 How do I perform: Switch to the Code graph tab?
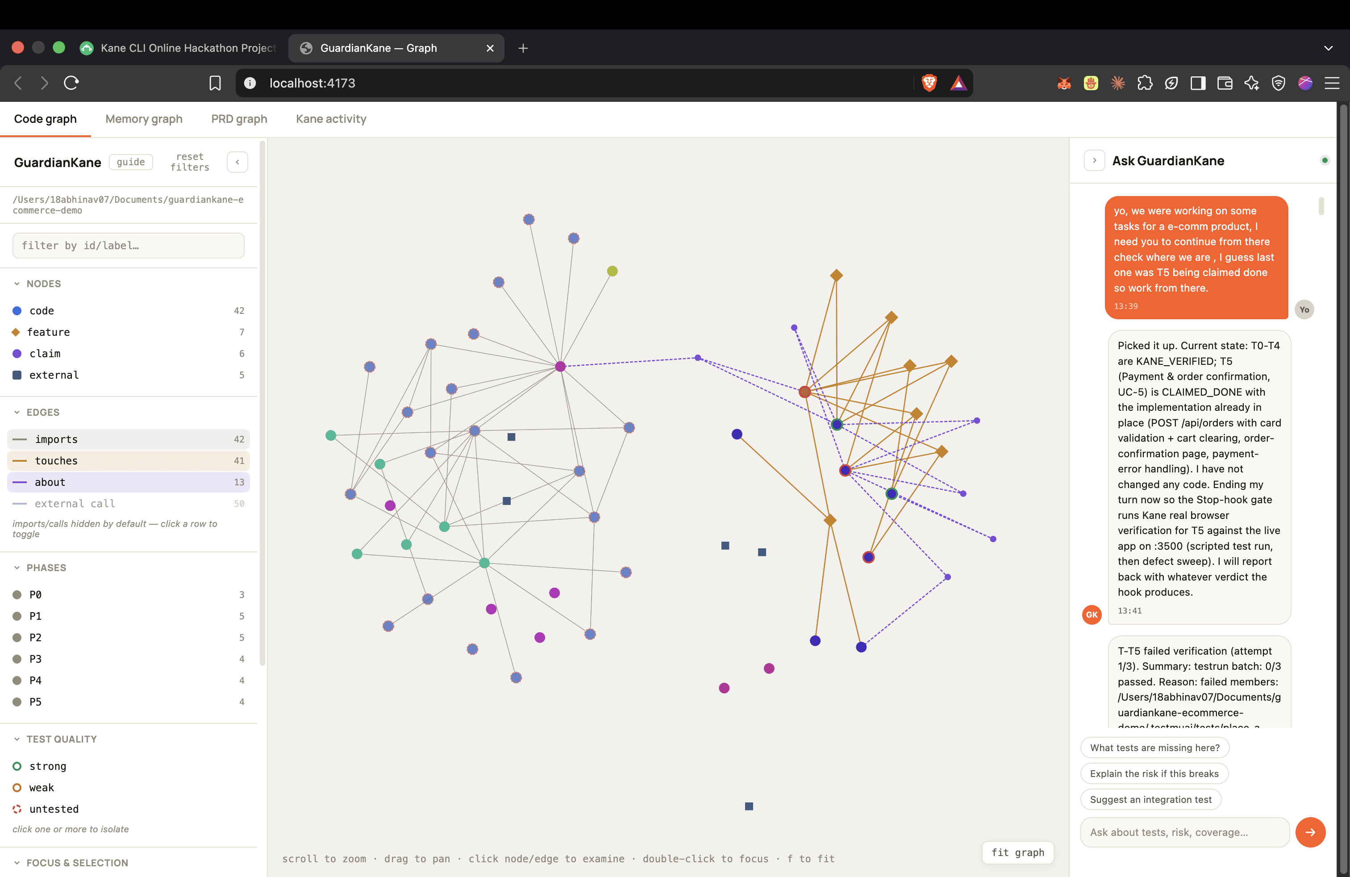pyautogui.click(x=46, y=119)
